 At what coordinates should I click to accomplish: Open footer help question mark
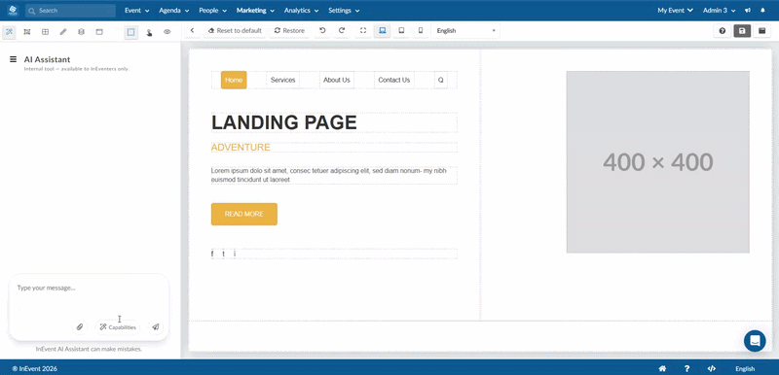click(686, 368)
